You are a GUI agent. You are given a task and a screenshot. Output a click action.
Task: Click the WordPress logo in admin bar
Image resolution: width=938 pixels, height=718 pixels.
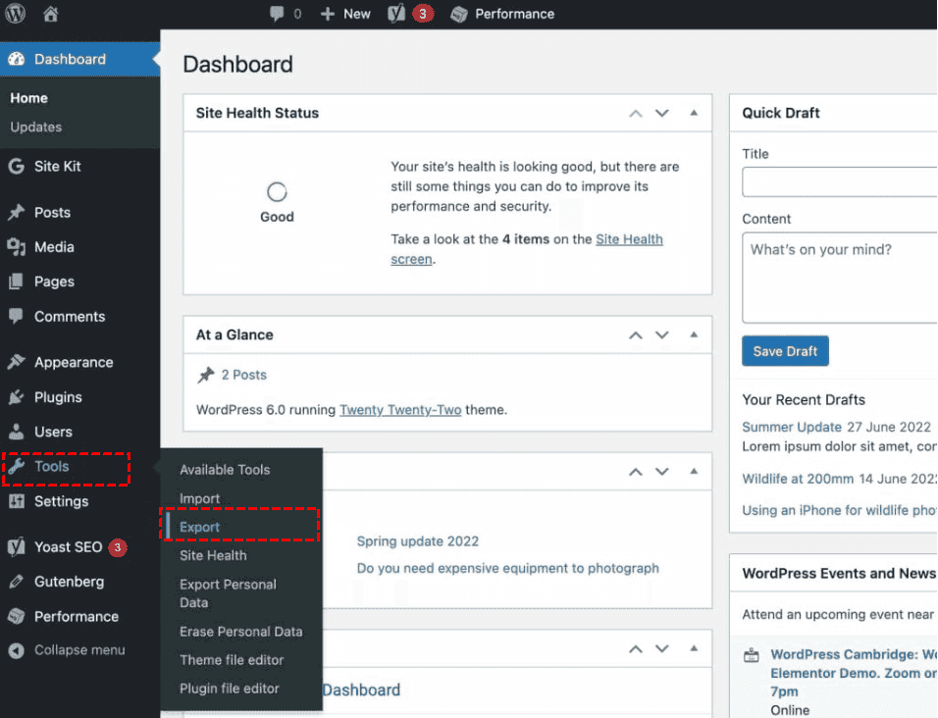point(16,14)
